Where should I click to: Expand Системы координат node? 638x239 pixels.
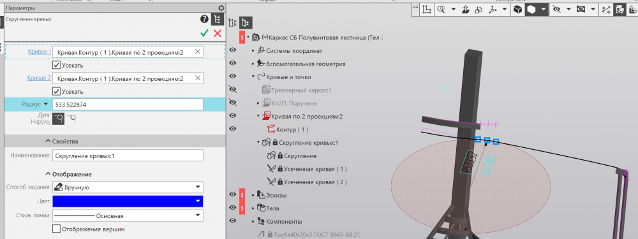(x=253, y=51)
